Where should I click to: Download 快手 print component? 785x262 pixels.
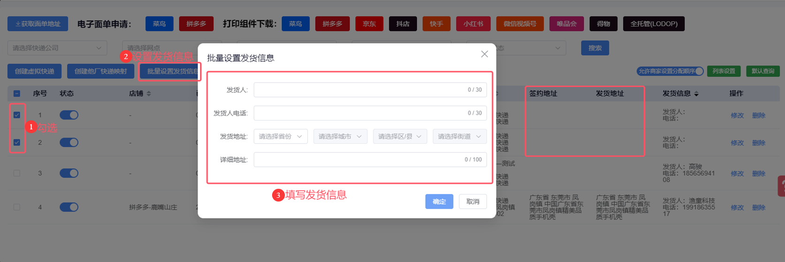[x=436, y=24]
